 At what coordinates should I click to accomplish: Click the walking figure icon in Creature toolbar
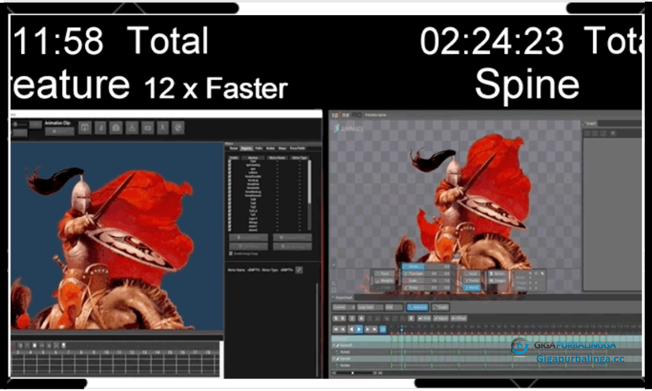coord(162,128)
